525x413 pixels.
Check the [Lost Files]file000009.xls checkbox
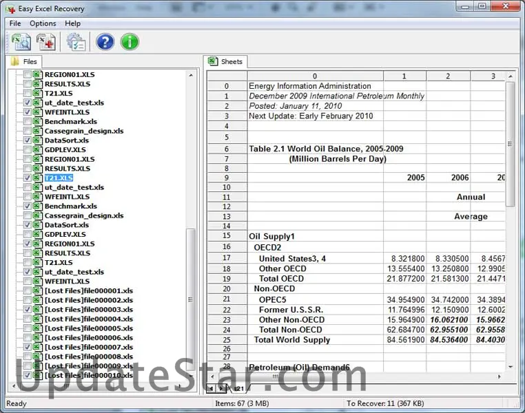tap(28, 366)
